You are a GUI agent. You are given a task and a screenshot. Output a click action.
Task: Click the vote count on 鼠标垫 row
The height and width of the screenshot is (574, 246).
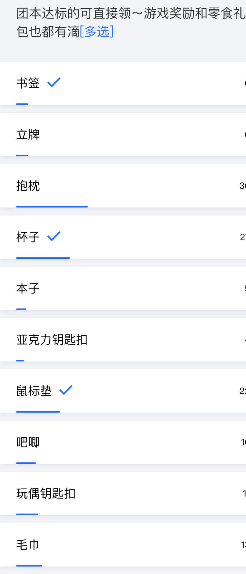click(x=243, y=391)
